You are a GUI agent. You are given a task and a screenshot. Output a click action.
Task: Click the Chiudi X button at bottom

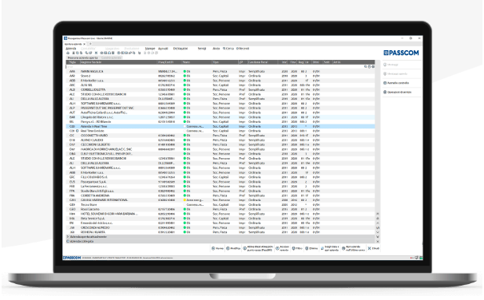[374, 248]
